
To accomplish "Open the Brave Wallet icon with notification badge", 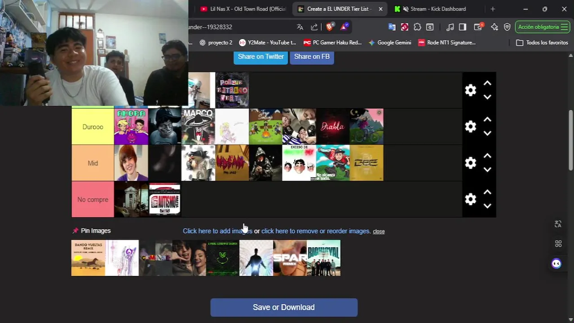I will point(478,27).
